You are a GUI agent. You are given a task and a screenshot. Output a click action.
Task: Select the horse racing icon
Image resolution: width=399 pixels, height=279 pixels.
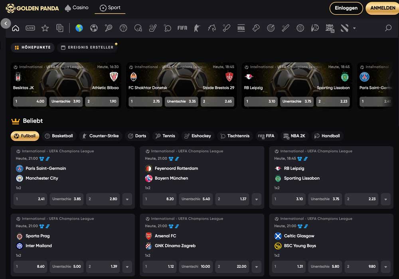[x=212, y=28]
